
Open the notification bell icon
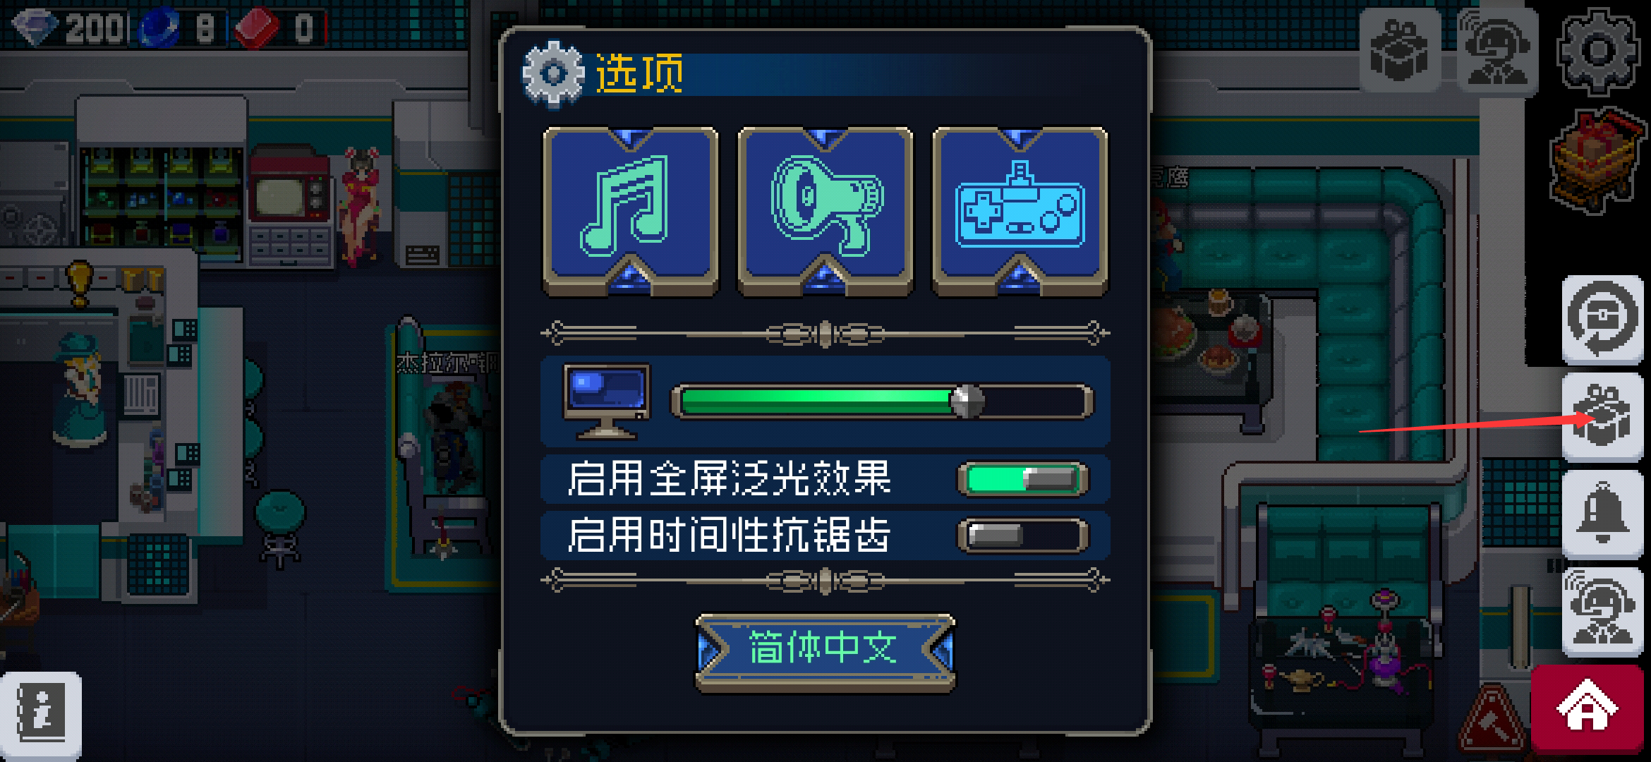tap(1602, 514)
